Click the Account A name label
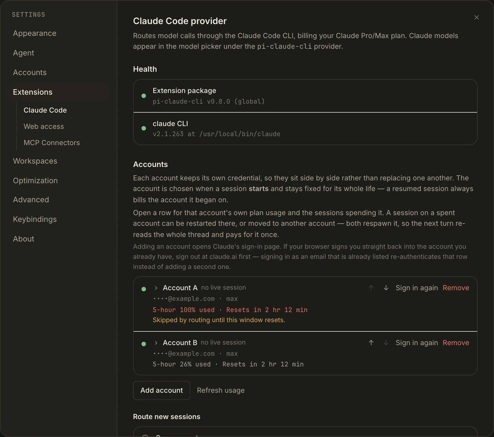The height and width of the screenshot is (437, 494). tap(180, 288)
